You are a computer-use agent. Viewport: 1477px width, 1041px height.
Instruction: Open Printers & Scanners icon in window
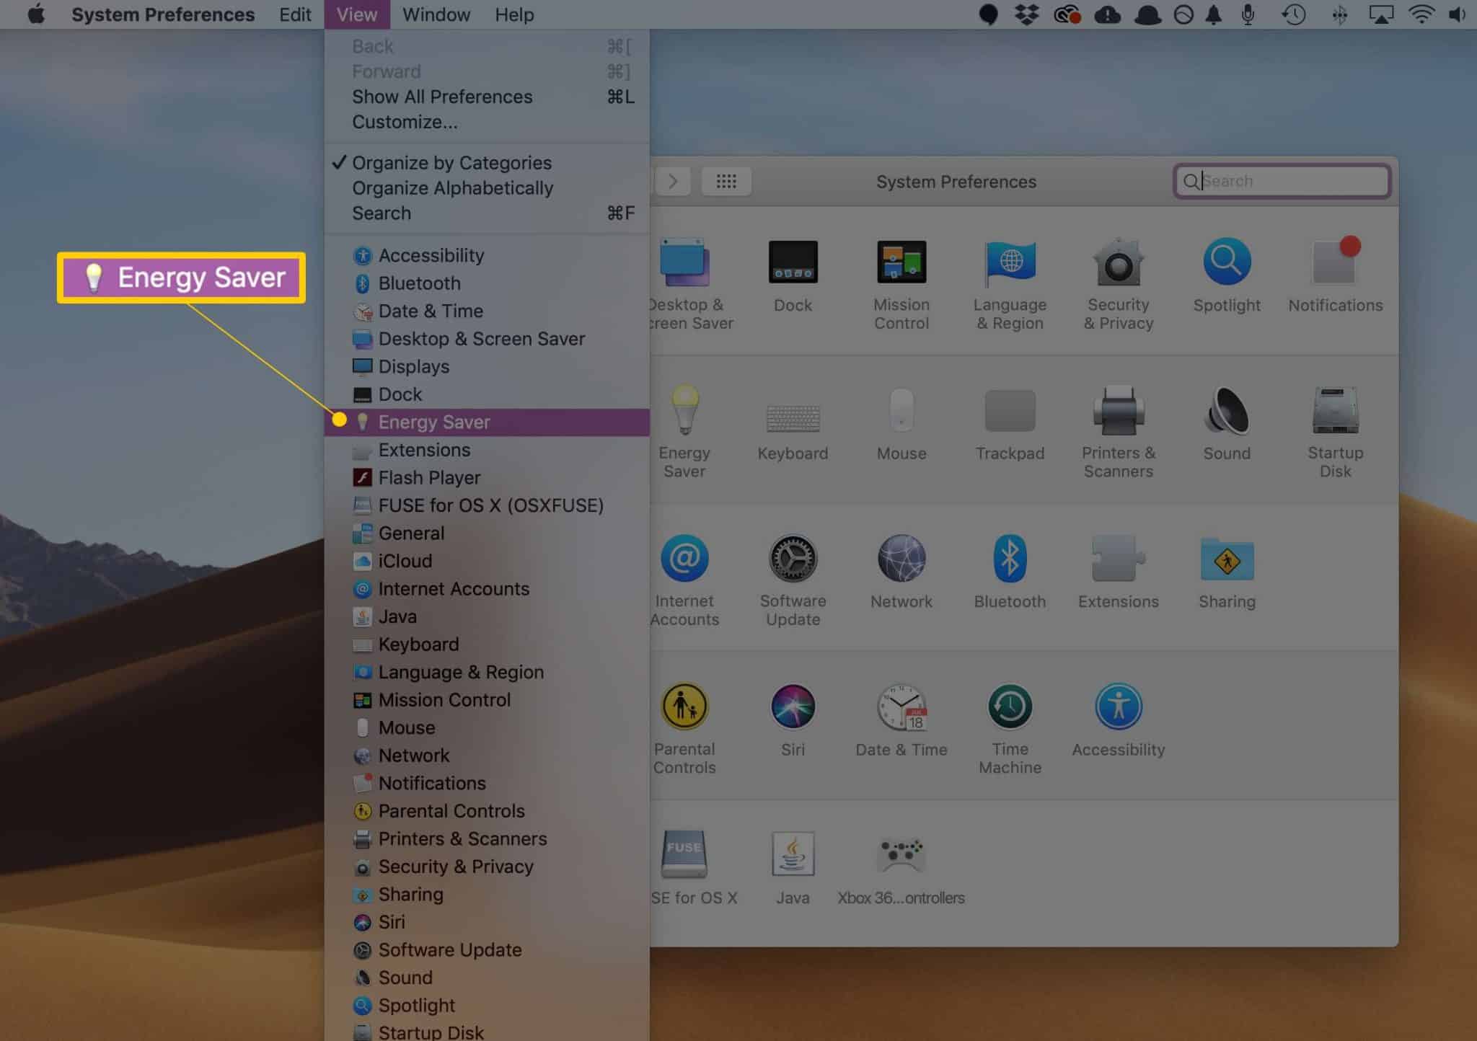coord(1118,411)
